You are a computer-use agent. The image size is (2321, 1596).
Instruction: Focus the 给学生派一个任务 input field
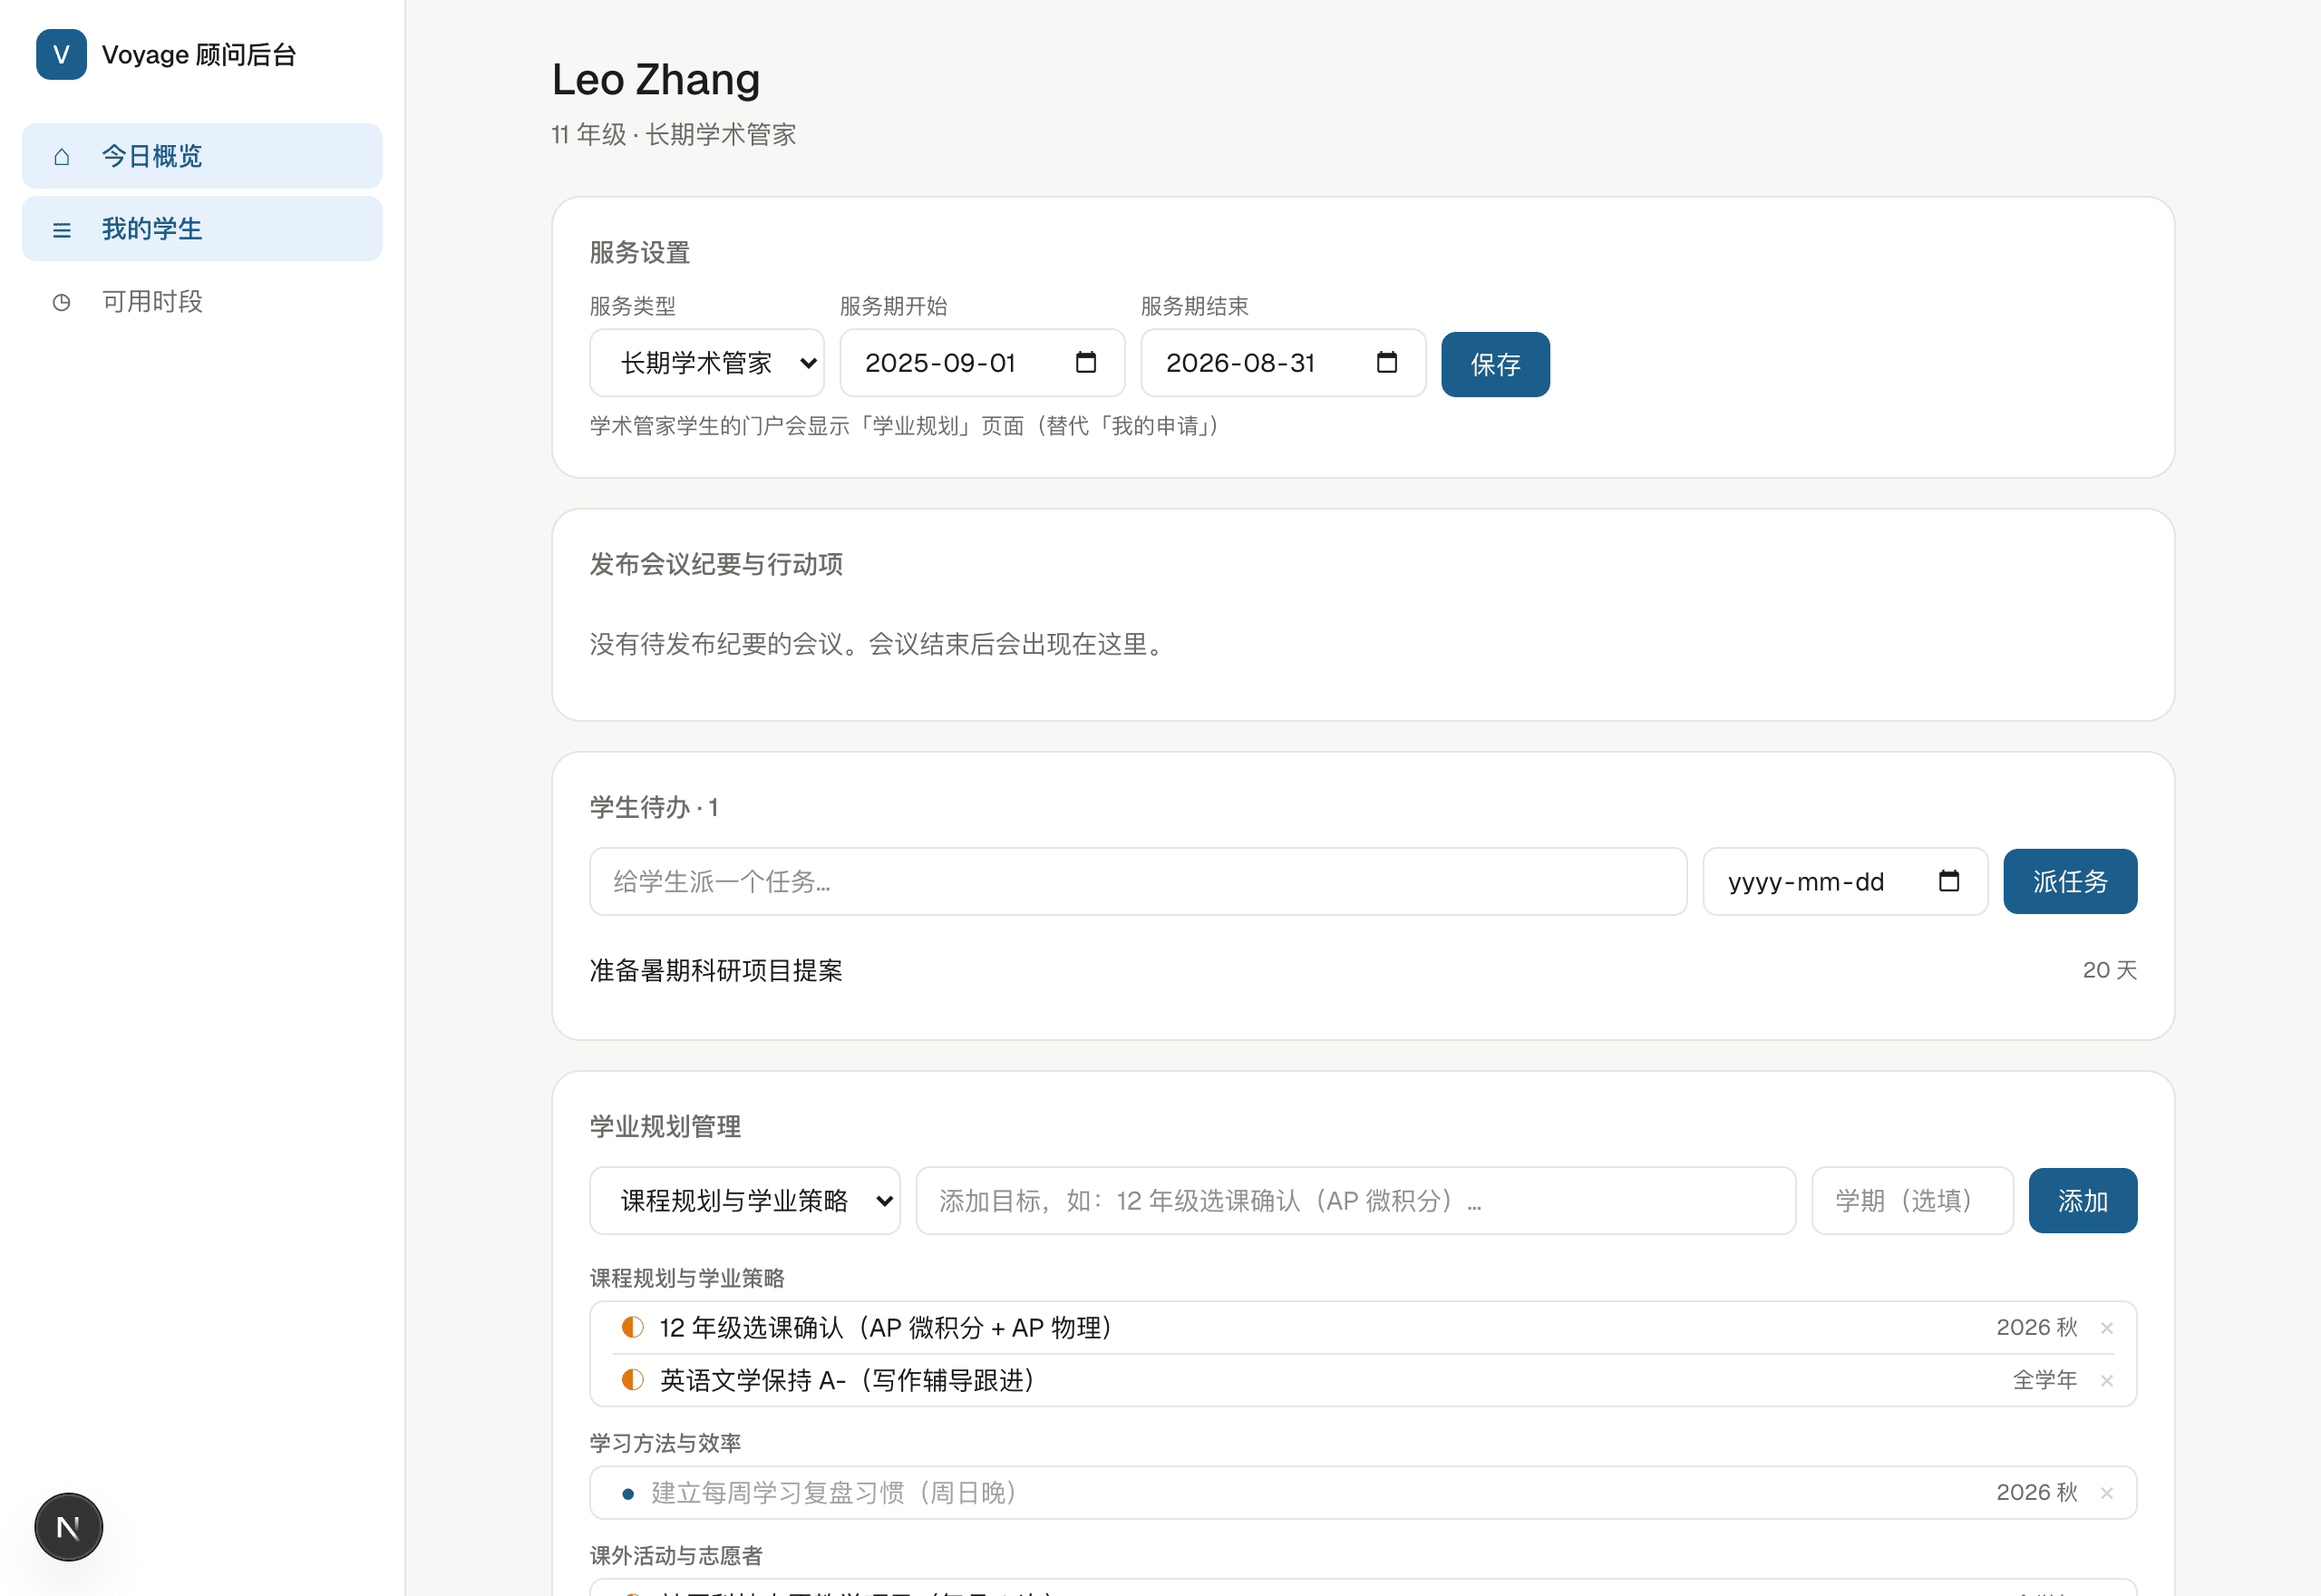(x=1139, y=881)
